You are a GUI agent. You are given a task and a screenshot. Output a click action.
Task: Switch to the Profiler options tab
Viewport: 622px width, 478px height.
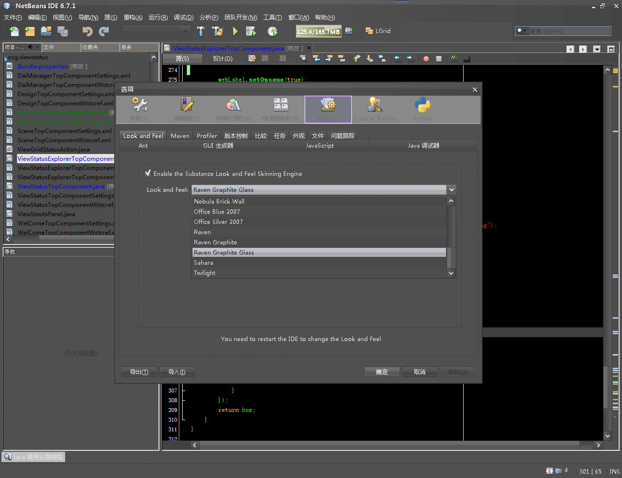click(207, 136)
